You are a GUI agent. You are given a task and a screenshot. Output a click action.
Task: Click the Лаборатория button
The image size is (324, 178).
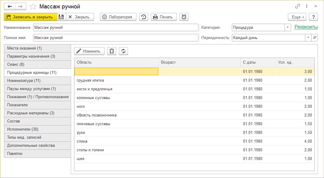click(x=118, y=17)
